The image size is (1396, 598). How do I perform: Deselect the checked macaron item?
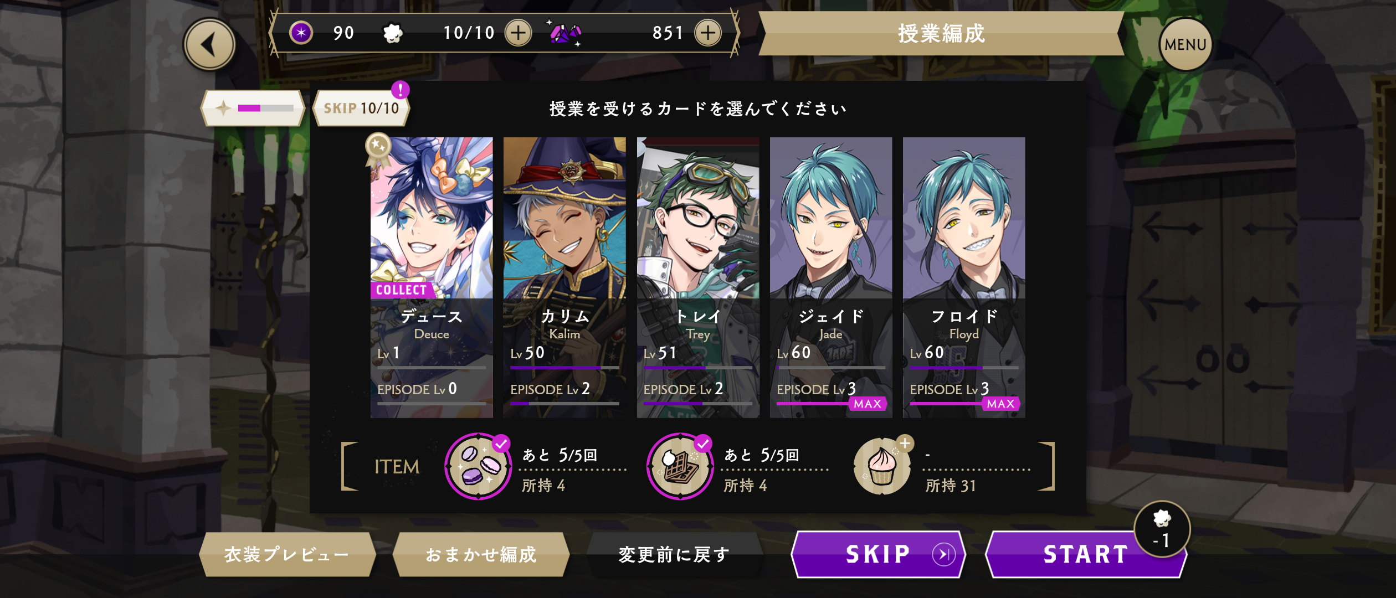coord(478,467)
